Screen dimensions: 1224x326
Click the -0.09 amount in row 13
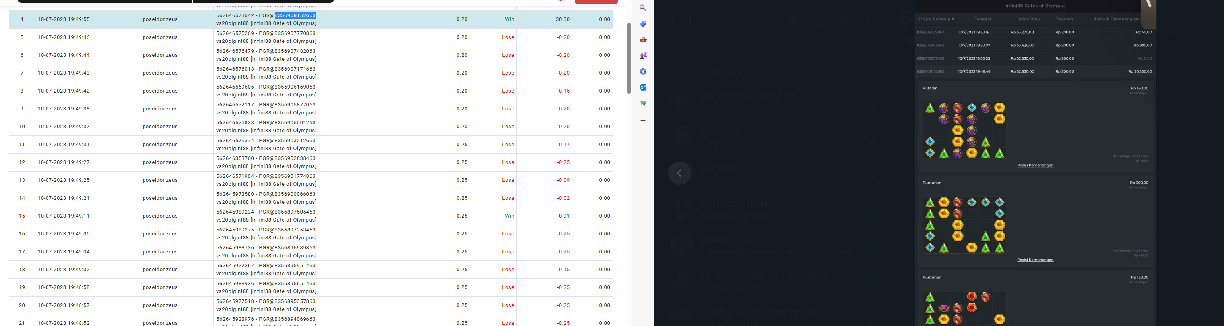tap(564, 180)
